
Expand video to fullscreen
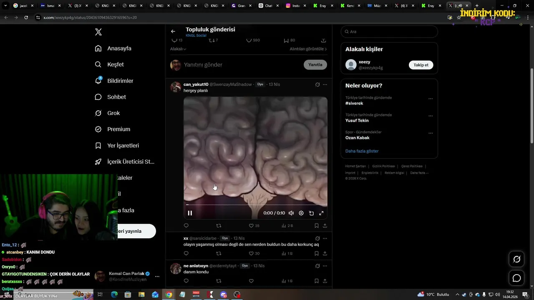(x=321, y=213)
